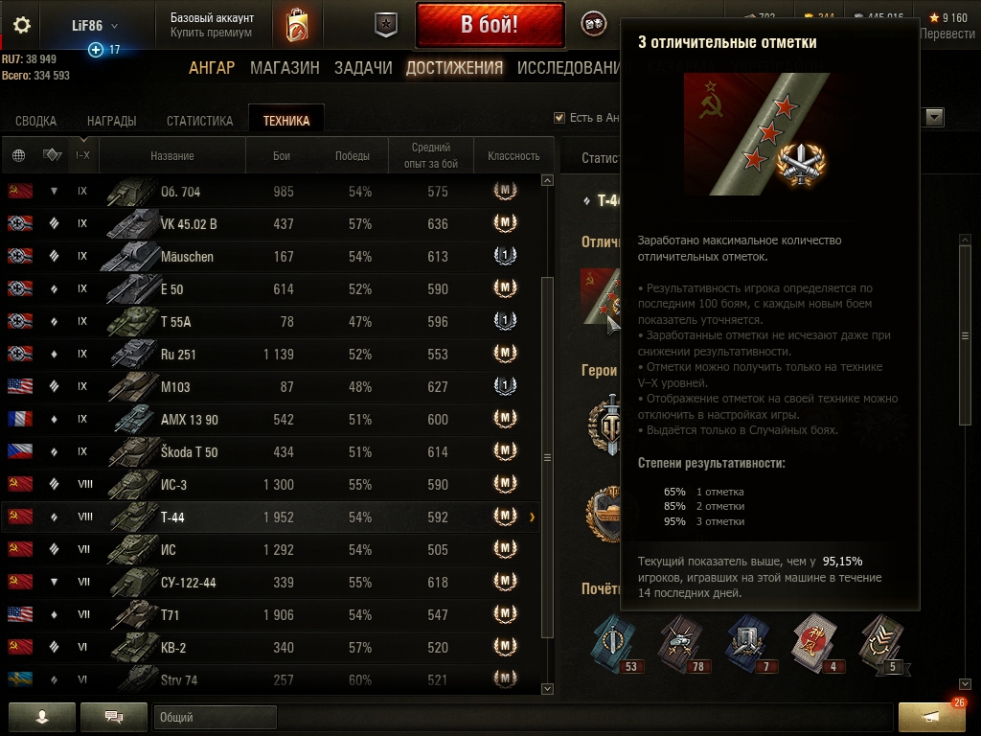The image size is (981, 736).
Task: Select the Škoda T 50 row
Action: click(x=270, y=452)
